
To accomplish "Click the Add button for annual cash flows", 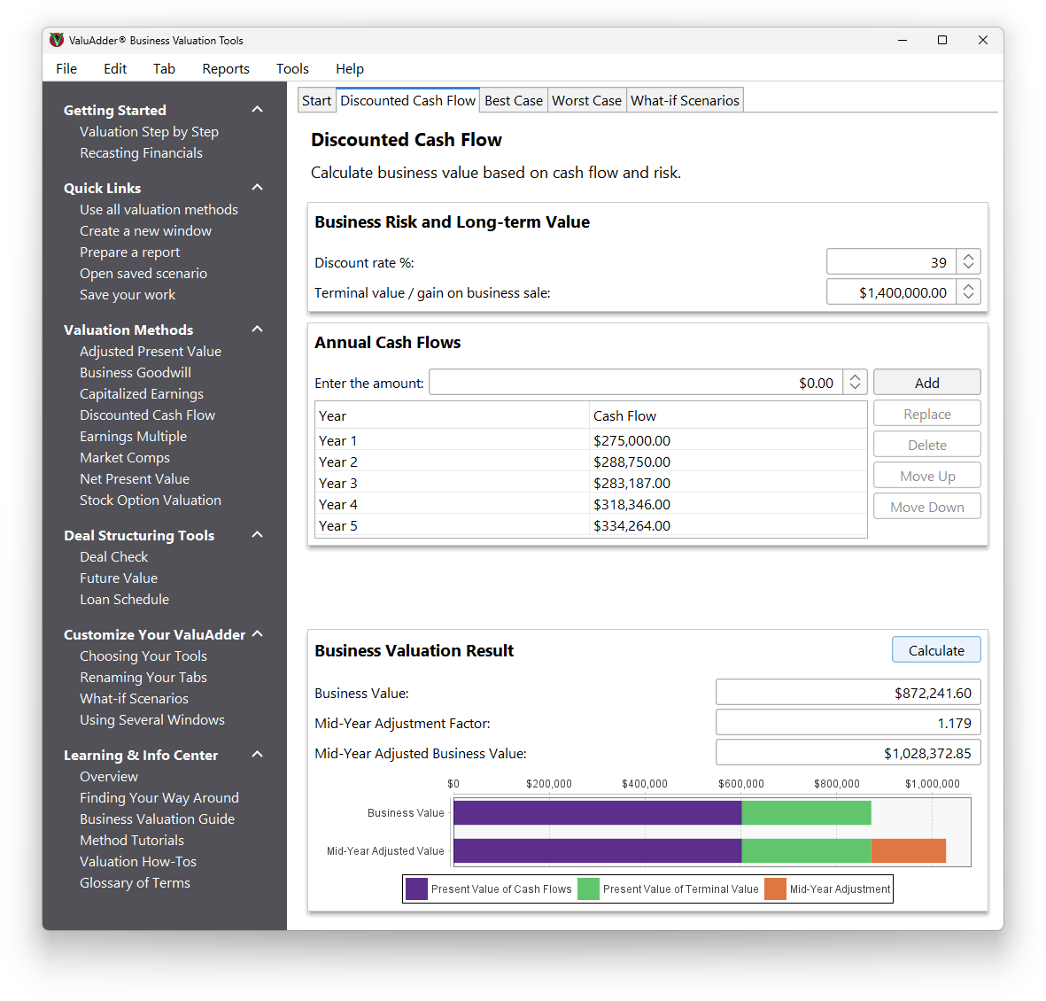I will click(x=926, y=382).
